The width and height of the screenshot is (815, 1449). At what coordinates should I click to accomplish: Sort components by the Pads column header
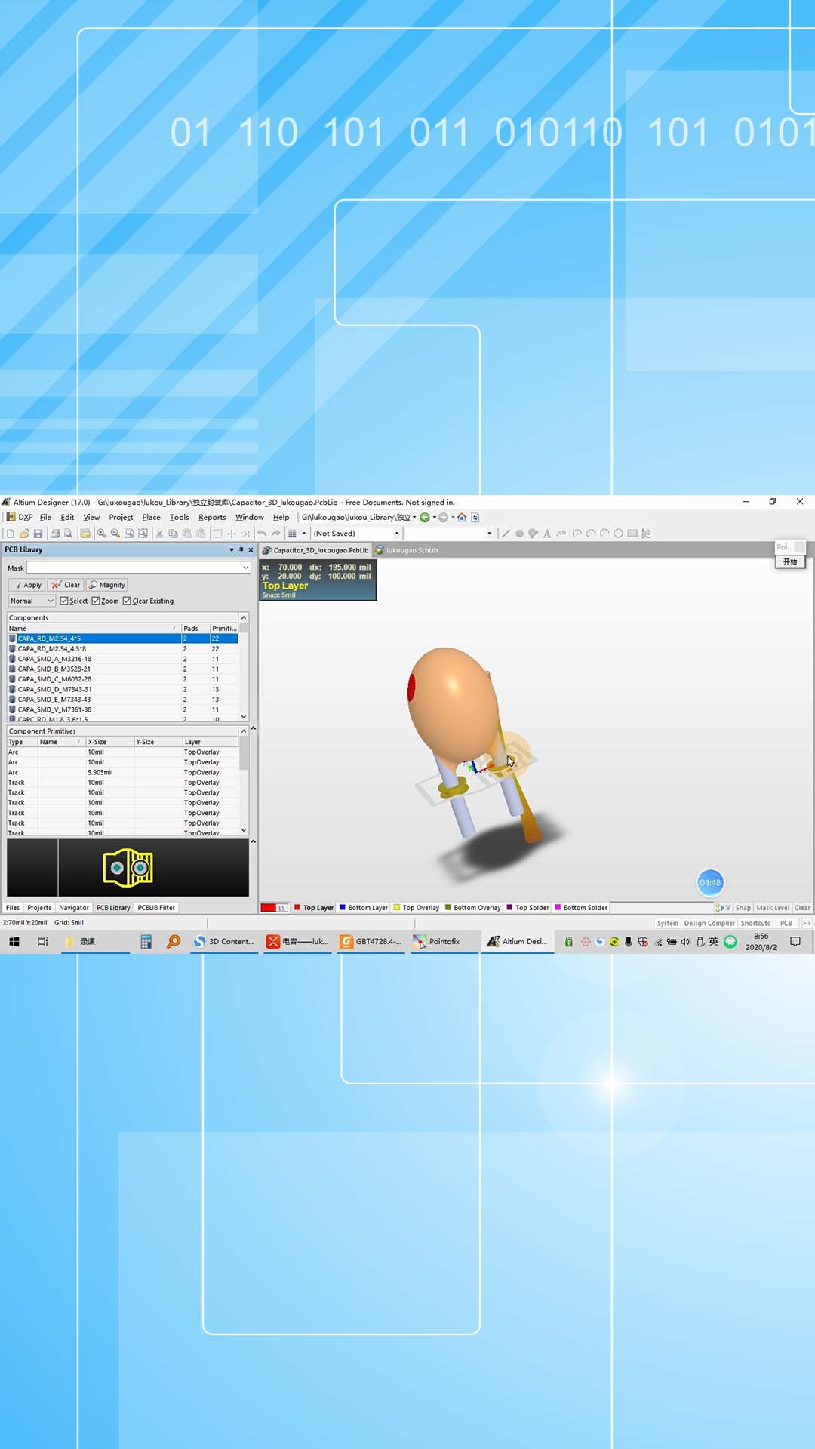(195, 629)
